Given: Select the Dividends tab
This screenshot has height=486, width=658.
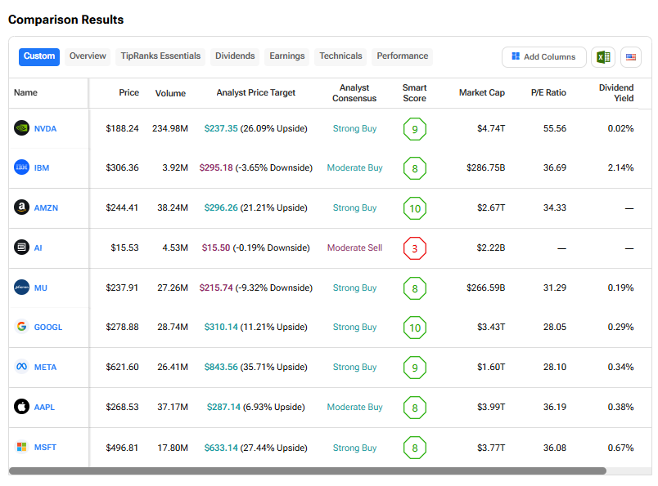Looking at the screenshot, I should (x=235, y=56).
